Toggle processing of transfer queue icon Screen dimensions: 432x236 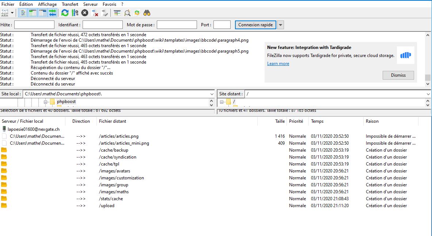(x=75, y=13)
